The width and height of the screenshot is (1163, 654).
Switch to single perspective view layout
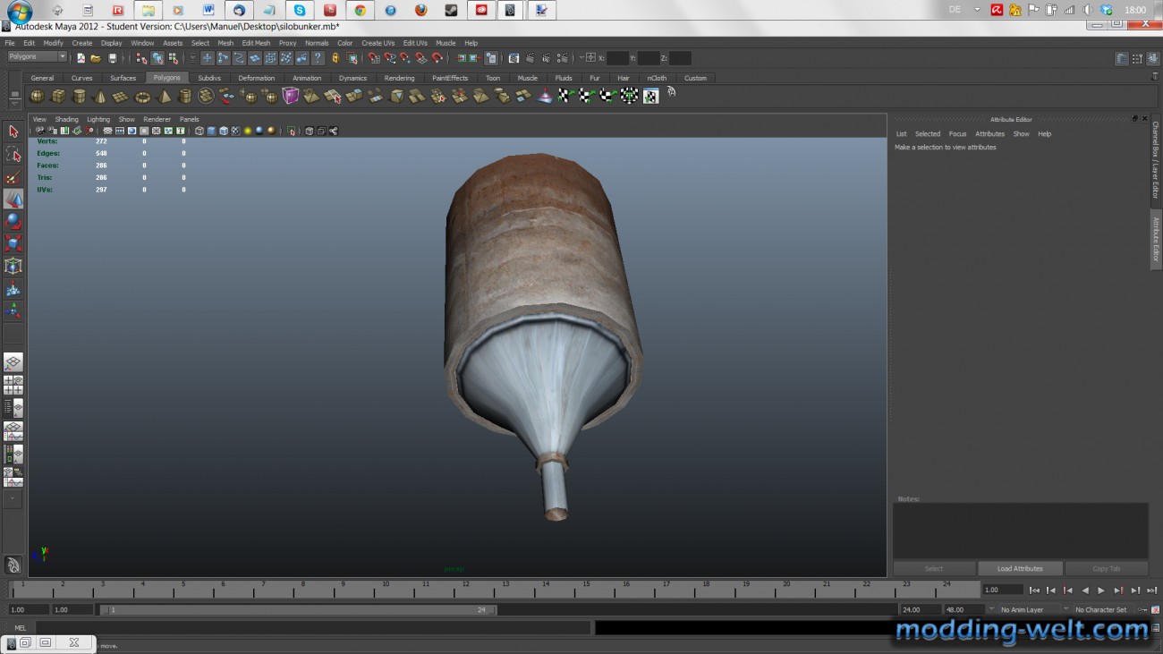[x=13, y=362]
